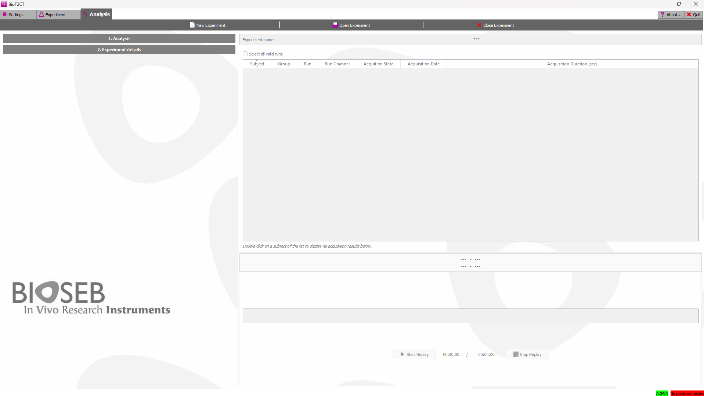Click the replay progress bar
This screenshot has width=704, height=396.
tap(470, 316)
